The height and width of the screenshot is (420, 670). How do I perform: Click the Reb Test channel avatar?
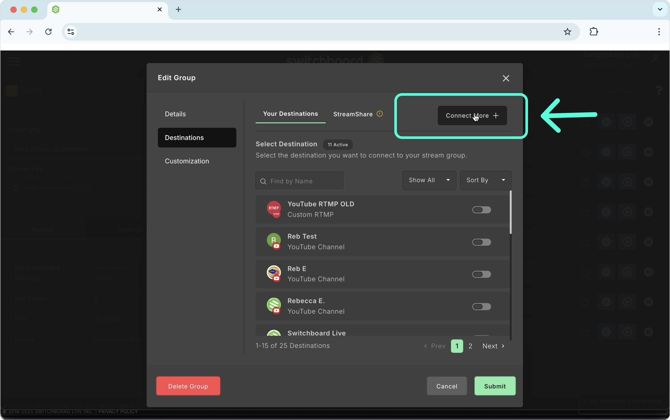(x=274, y=241)
